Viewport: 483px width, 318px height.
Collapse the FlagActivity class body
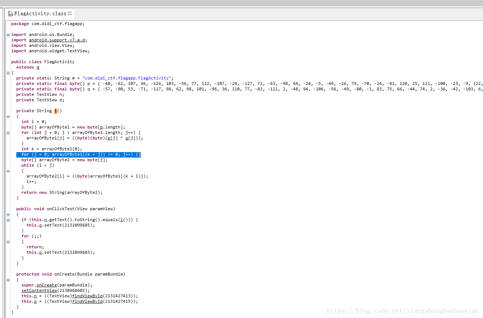pos(8,73)
